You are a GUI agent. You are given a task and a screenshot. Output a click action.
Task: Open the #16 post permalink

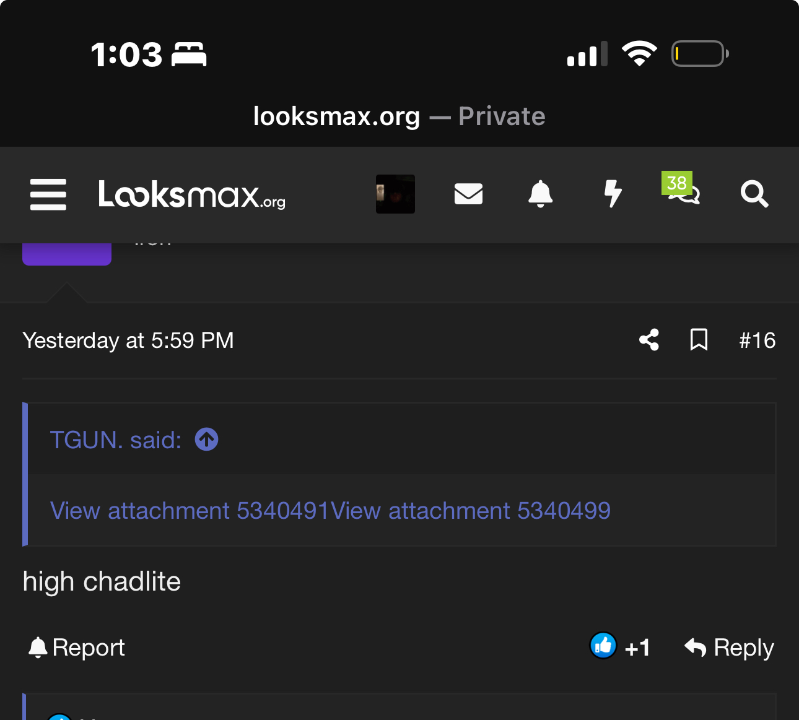(757, 340)
